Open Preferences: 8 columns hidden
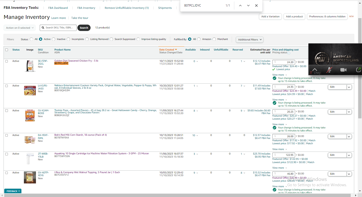Image resolution: width=362 pixels, height=197 pixels. click(x=327, y=16)
